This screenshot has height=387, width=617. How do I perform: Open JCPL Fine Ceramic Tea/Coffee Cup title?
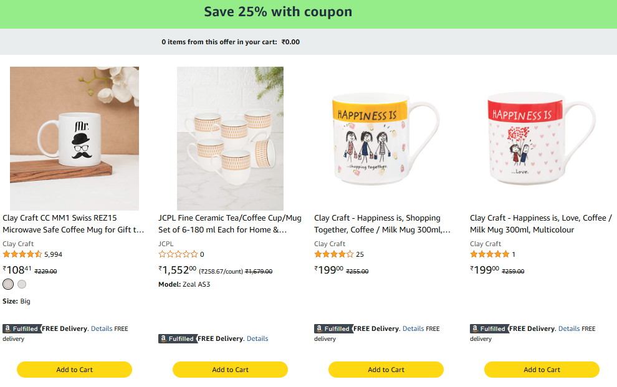pyautogui.click(x=229, y=224)
